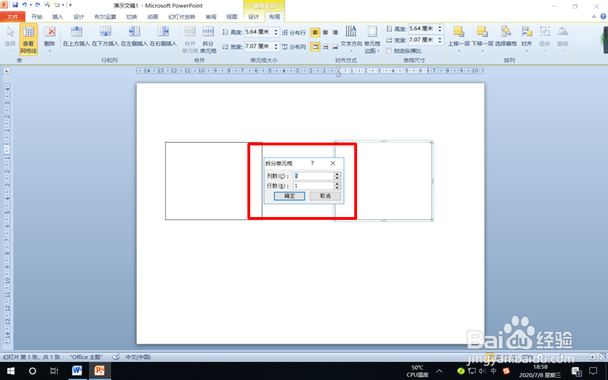Screen dimensions: 608x380
Task: Insert column to the left (在左侧插入)
Action: [x=134, y=37]
